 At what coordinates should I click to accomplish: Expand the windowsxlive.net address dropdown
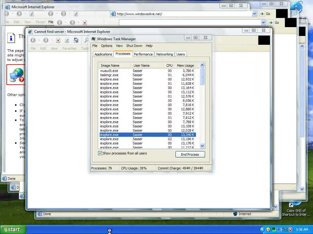254,14
